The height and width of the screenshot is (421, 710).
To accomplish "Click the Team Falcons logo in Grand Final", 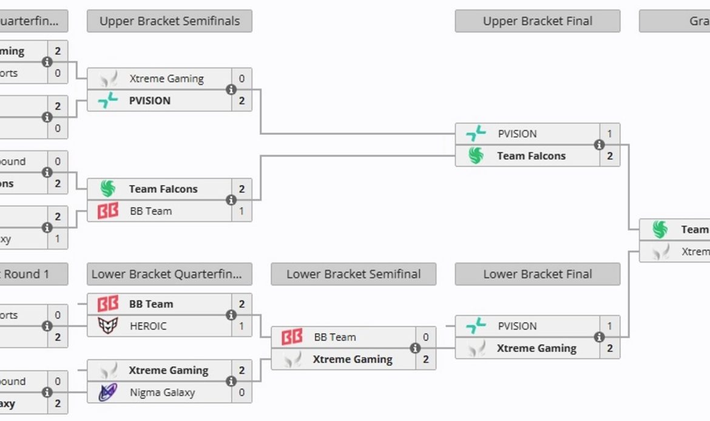I will pos(660,229).
